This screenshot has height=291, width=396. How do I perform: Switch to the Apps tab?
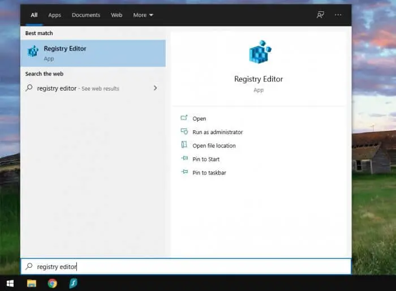[x=54, y=15]
